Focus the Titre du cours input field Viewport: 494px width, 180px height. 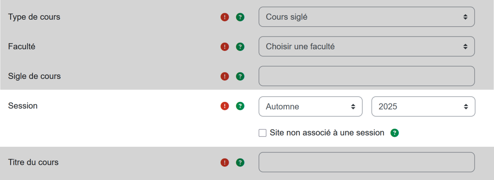[366, 162]
